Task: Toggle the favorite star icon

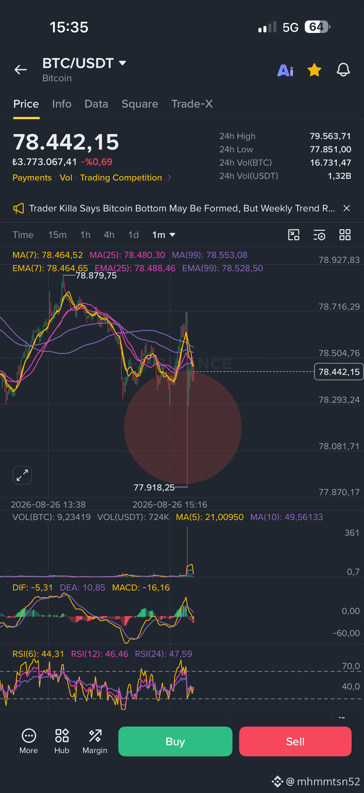Action: (314, 69)
